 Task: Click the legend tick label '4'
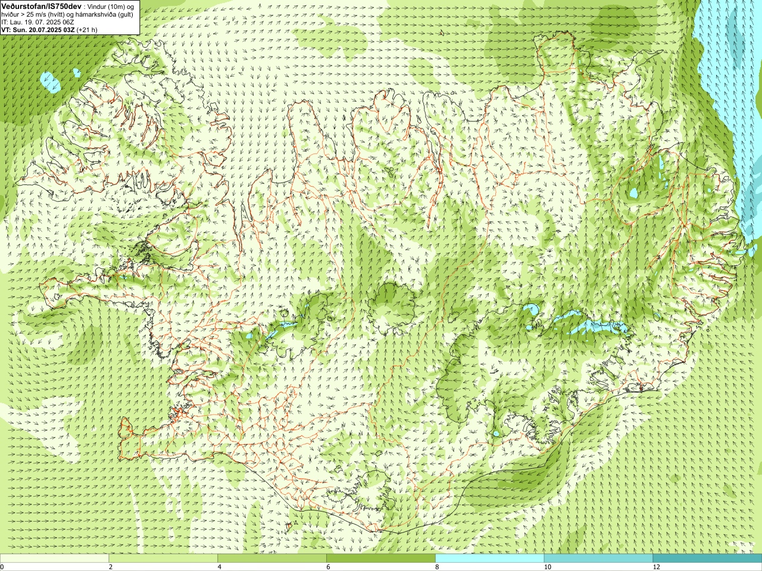(x=220, y=567)
